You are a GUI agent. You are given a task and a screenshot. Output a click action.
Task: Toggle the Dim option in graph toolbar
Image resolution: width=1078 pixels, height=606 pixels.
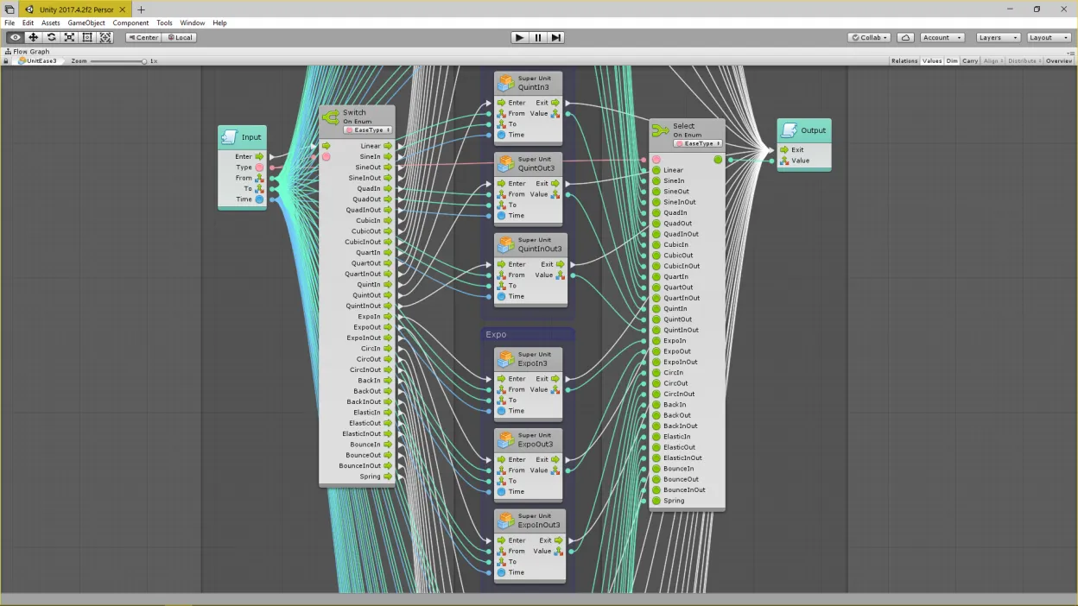click(x=952, y=61)
